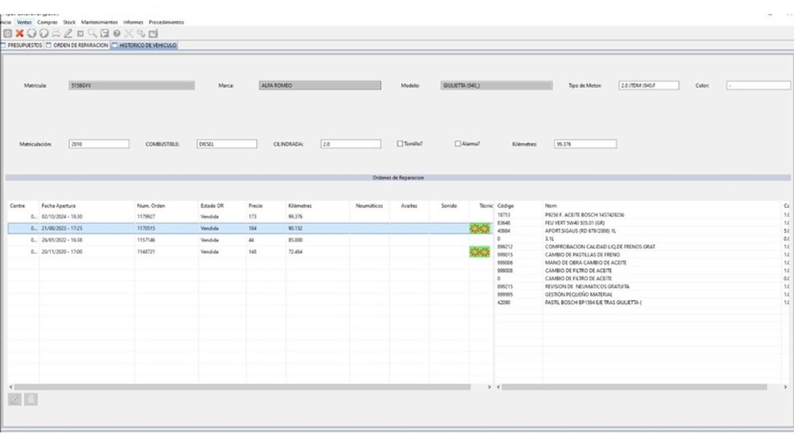The image size is (794, 447).
Task: Click the green technician icon in the 20/11/2020 row
Action: [479, 252]
